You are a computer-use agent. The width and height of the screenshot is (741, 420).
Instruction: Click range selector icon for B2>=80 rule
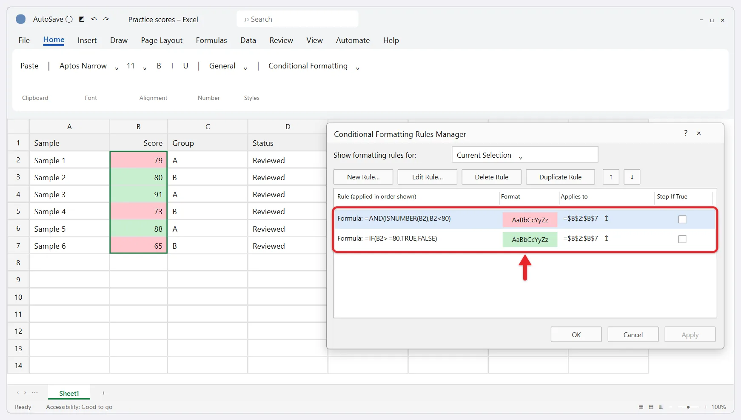(607, 238)
